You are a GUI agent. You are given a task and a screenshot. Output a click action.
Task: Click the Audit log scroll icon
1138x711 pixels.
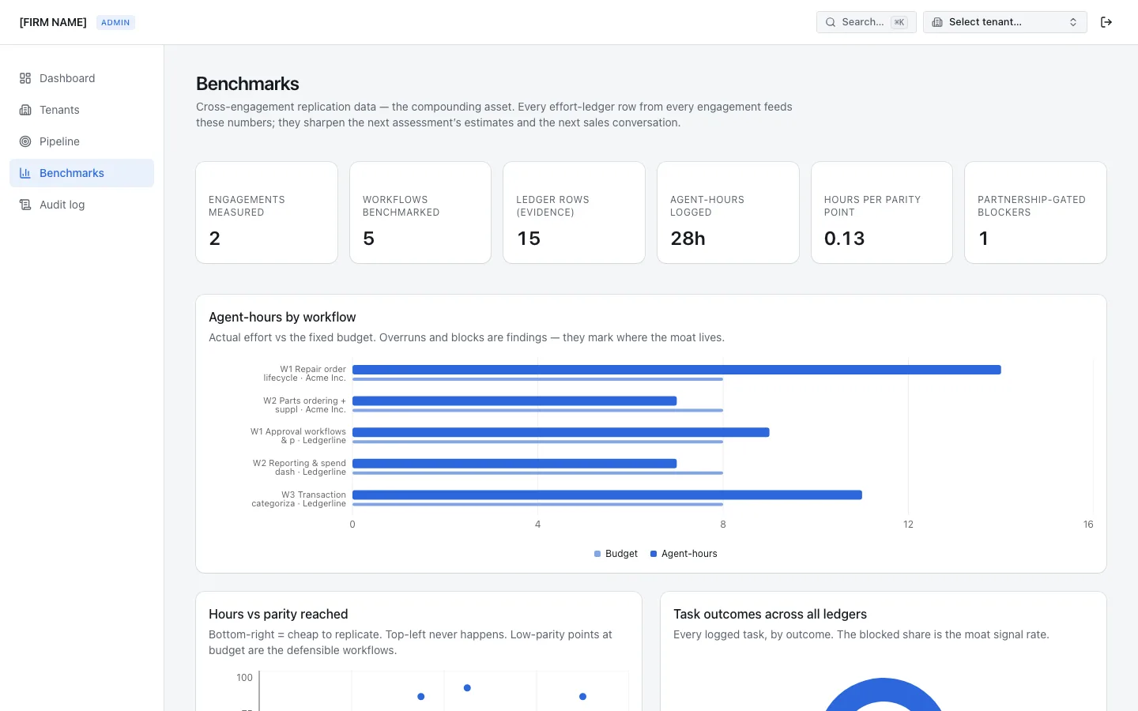tap(25, 205)
